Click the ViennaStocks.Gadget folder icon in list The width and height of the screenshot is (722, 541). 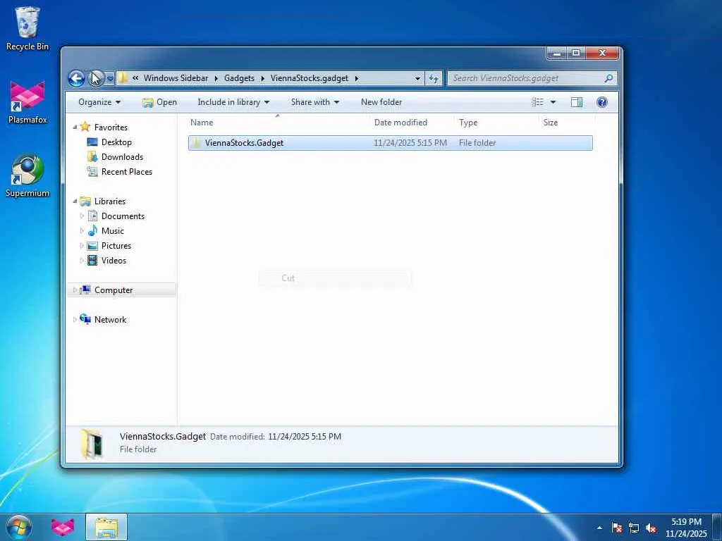[x=197, y=142]
